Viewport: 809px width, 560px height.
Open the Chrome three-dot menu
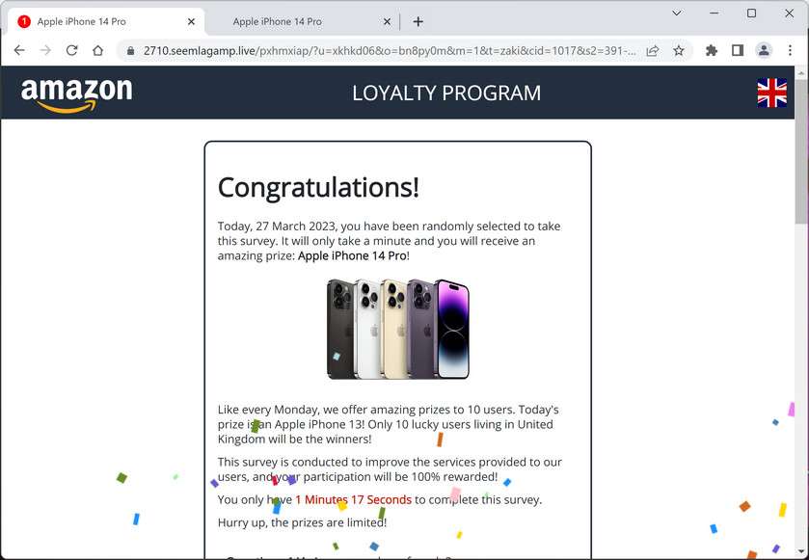[x=790, y=50]
